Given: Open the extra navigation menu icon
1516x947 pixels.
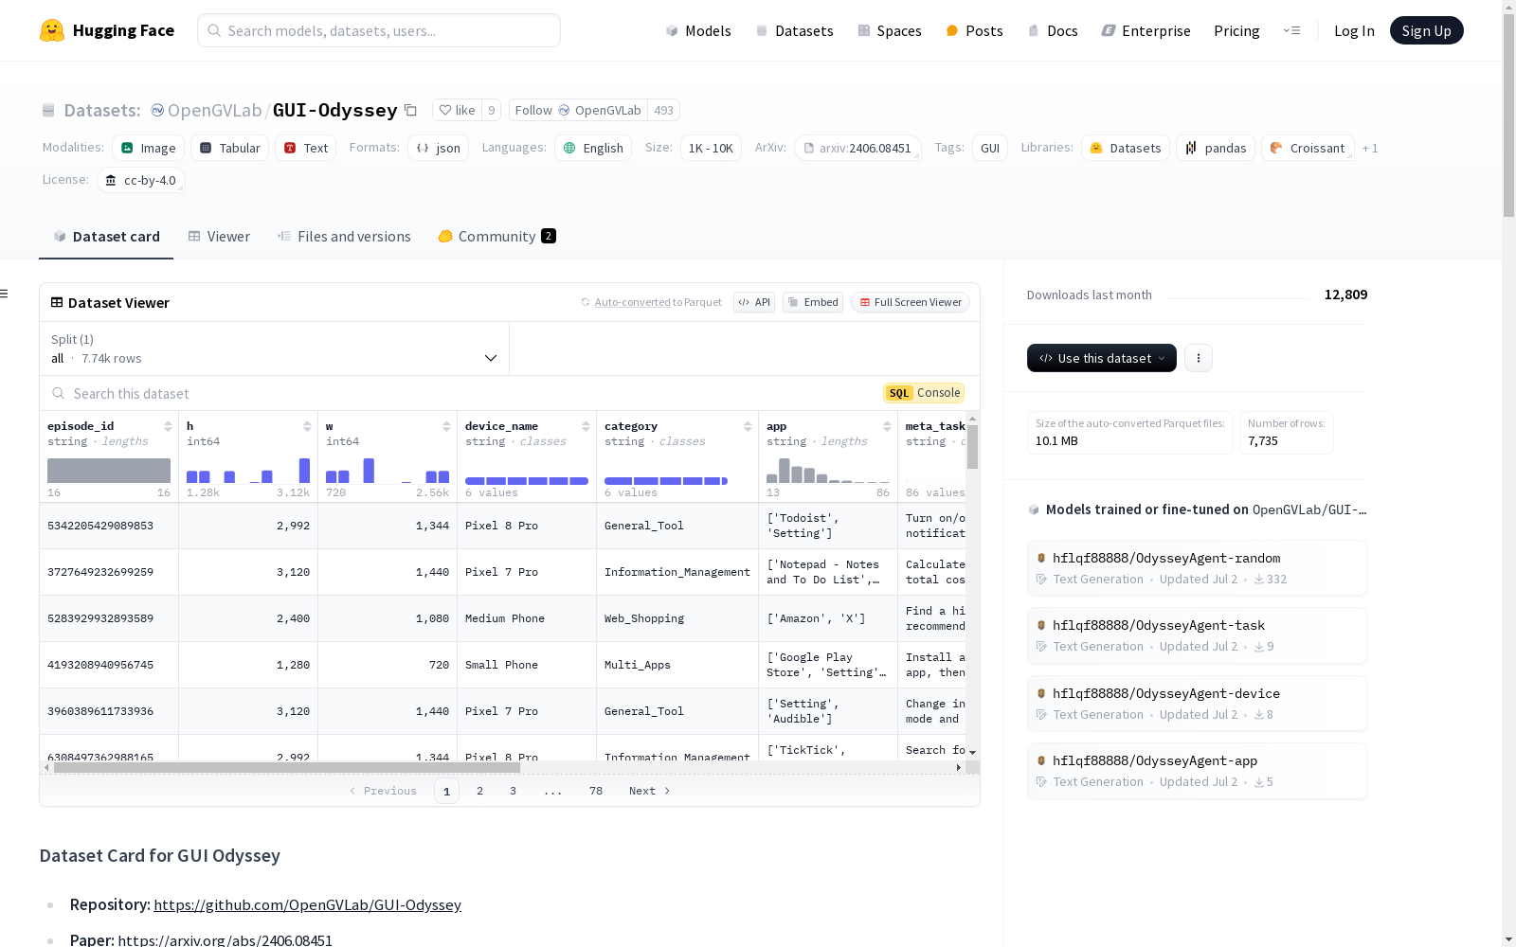Looking at the screenshot, I should pyautogui.click(x=1291, y=30).
